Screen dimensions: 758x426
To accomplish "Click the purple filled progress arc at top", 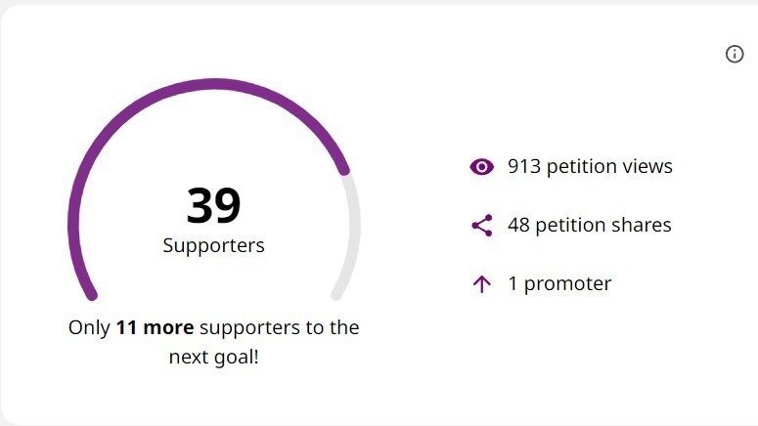I will click(213, 85).
